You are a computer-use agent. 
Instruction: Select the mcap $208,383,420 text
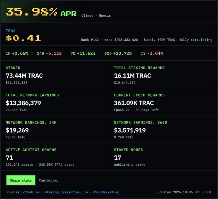pos(121,40)
